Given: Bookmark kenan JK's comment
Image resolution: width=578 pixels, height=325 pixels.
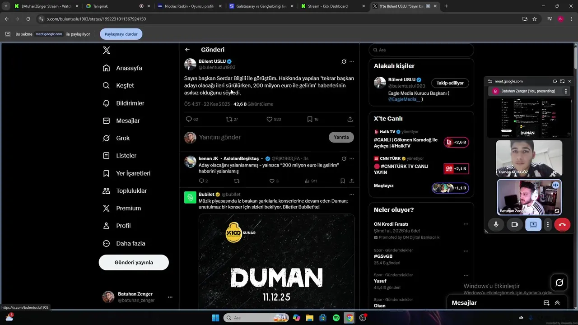Looking at the screenshot, I should pos(343,181).
